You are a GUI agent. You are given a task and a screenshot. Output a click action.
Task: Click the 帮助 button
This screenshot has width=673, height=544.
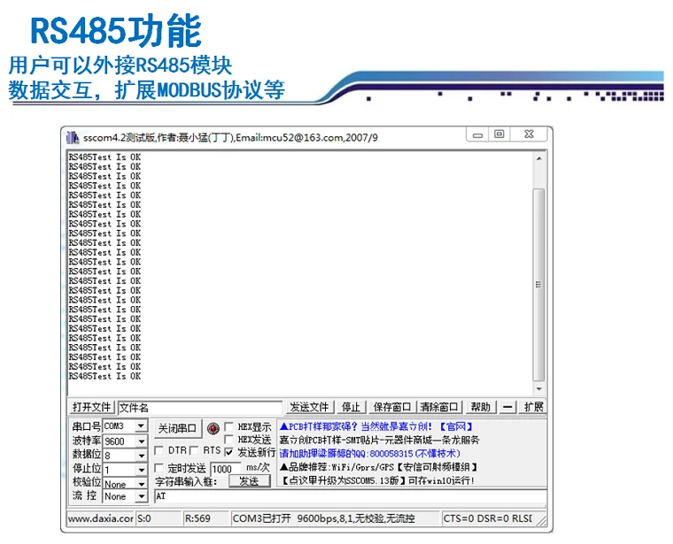(481, 407)
